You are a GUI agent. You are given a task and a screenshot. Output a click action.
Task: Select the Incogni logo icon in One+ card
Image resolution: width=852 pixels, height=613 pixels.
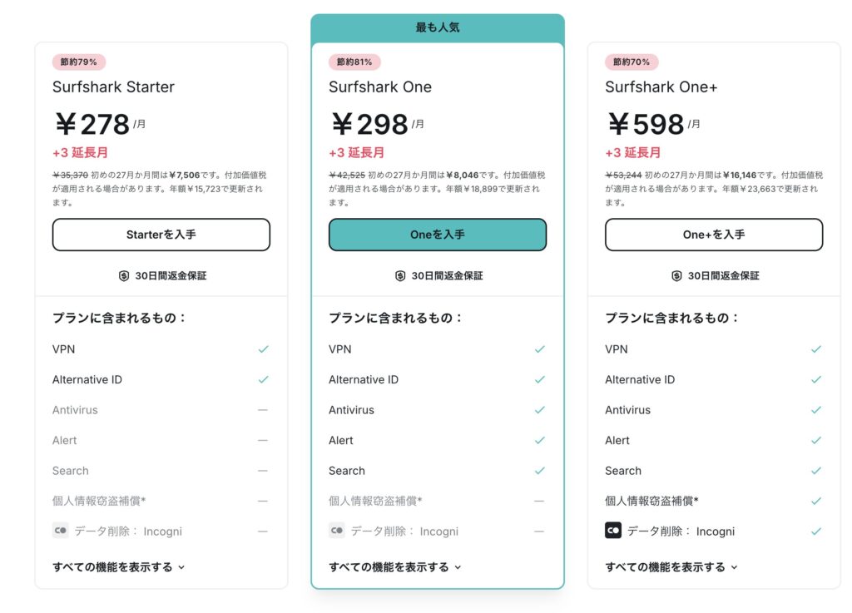click(613, 530)
